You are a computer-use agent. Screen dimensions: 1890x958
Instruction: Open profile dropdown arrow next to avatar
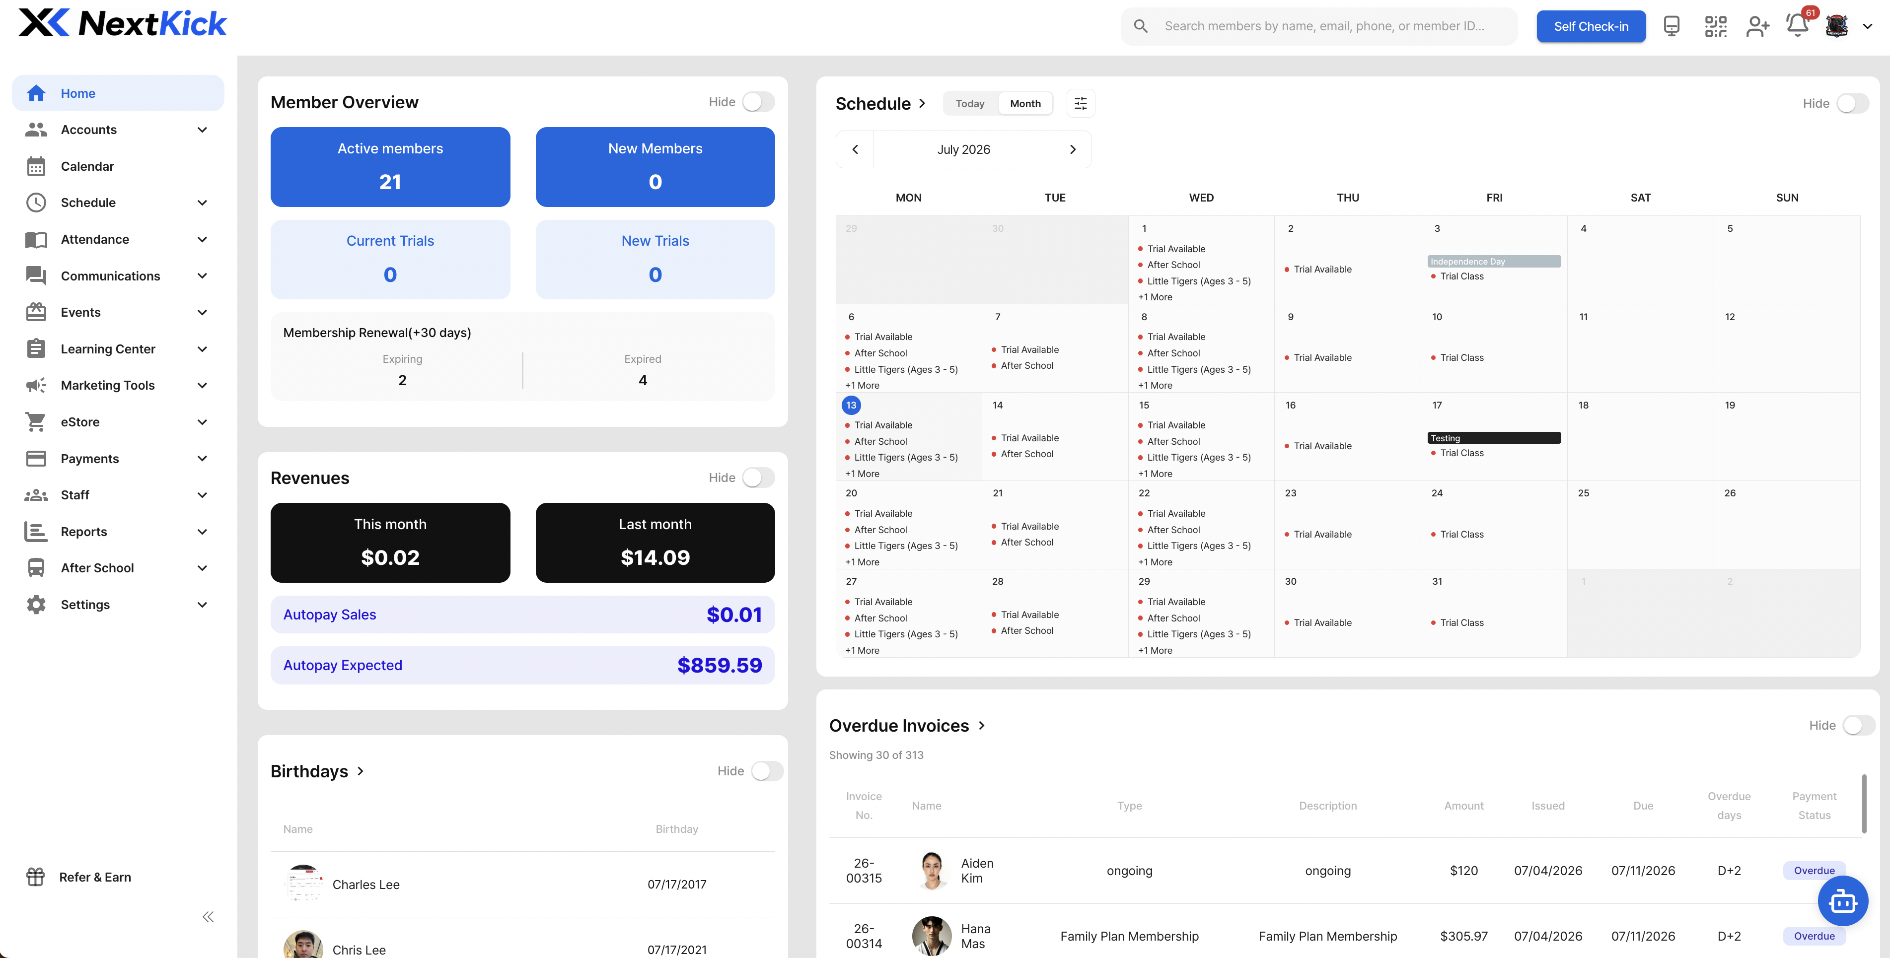coord(1868,26)
